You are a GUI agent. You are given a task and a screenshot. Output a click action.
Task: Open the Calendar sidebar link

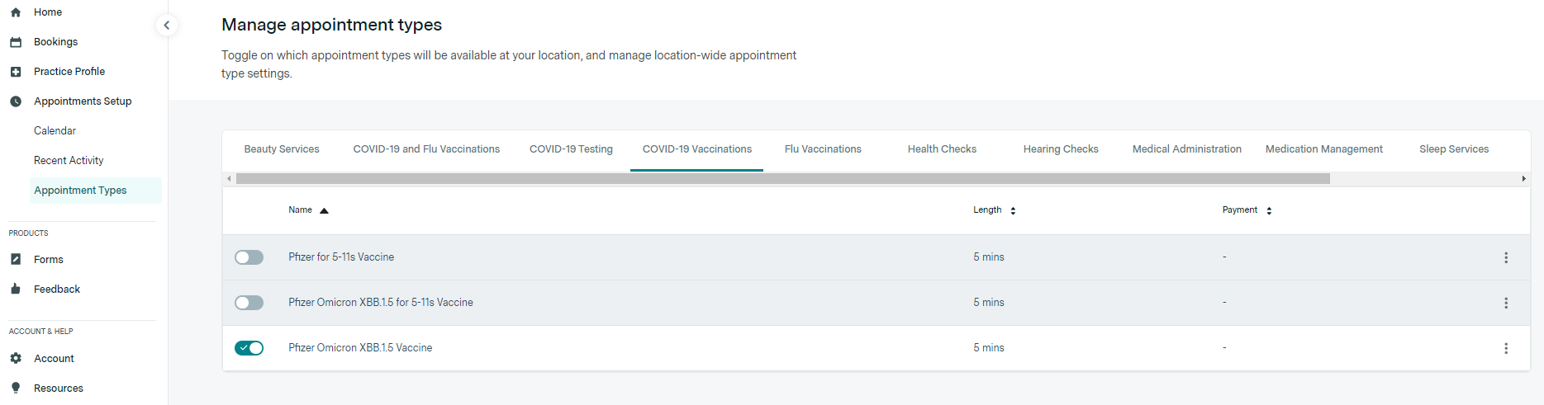pos(55,131)
